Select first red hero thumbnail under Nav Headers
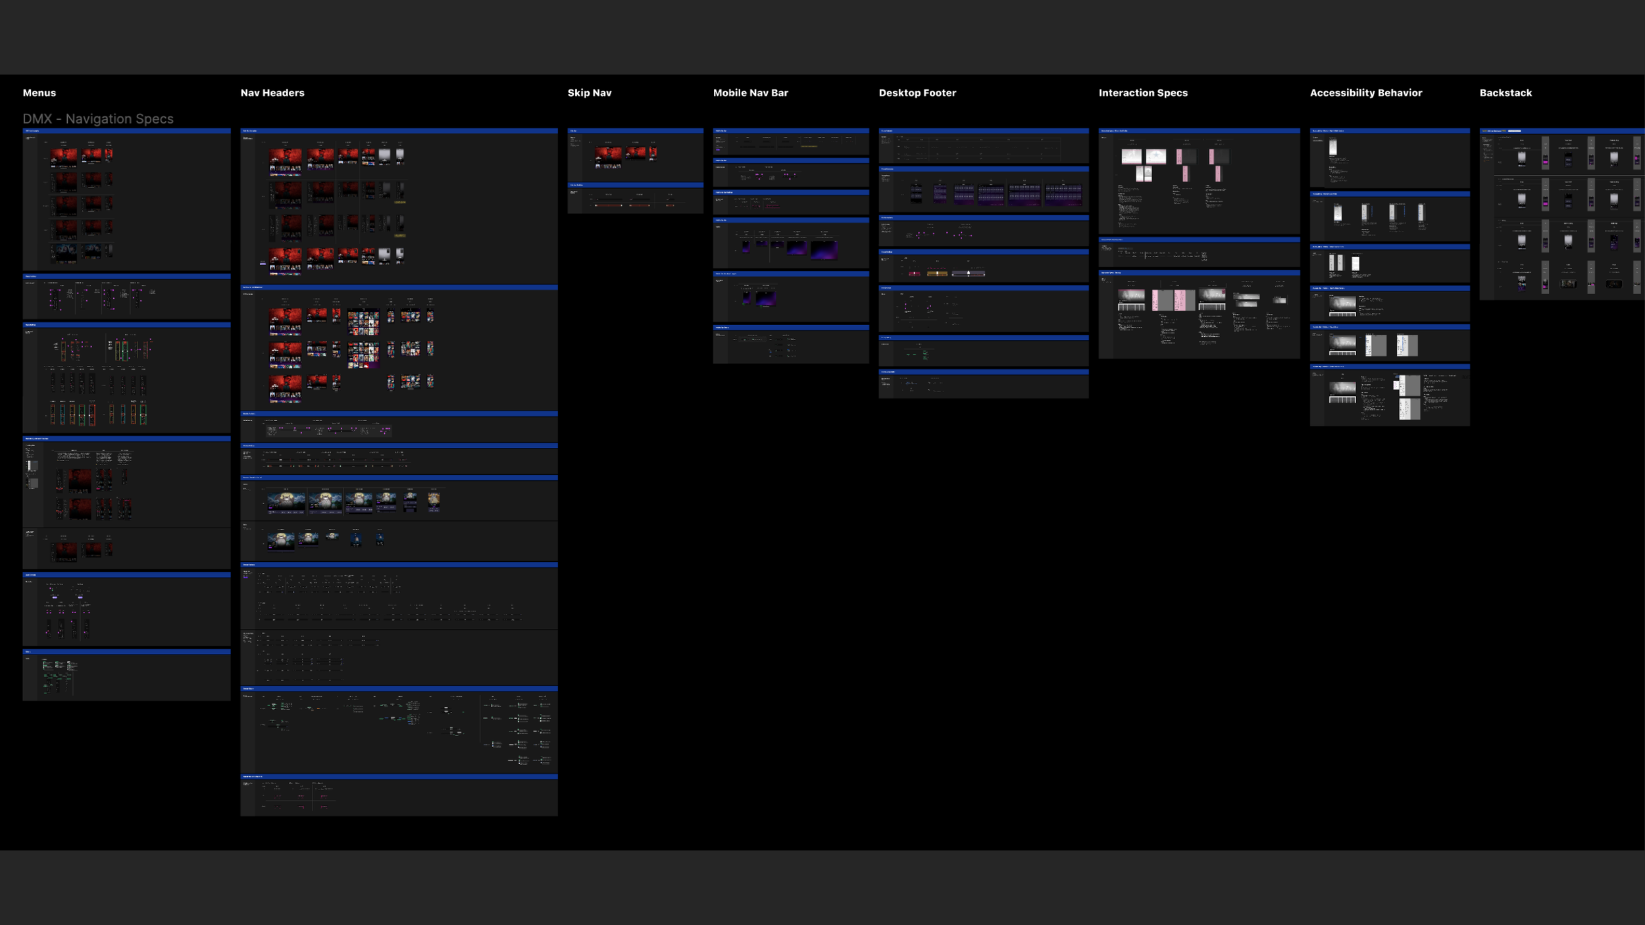Viewport: 1645px width, 925px height. coord(285,157)
